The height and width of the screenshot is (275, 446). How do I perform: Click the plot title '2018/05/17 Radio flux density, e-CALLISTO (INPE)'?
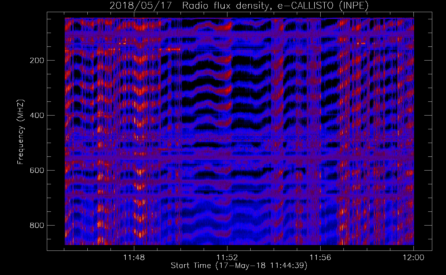pyautogui.click(x=239, y=5)
